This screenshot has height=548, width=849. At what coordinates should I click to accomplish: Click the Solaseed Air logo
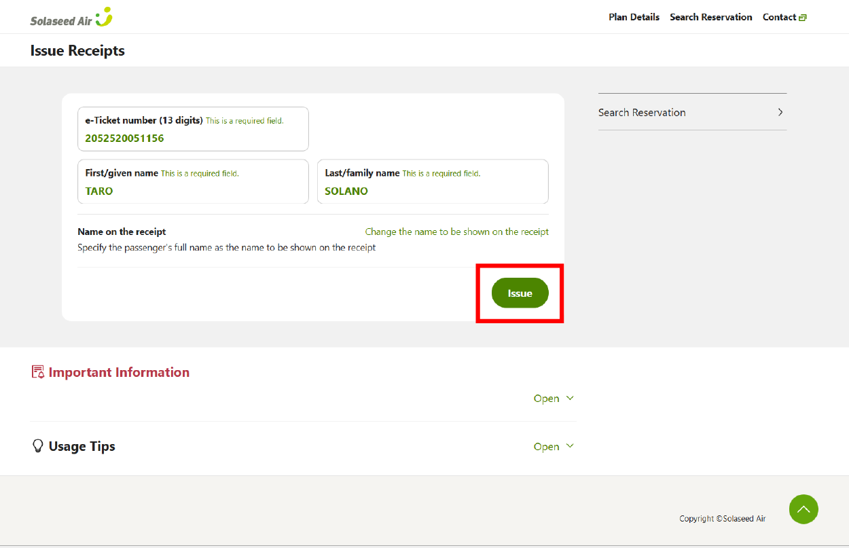coord(71,18)
